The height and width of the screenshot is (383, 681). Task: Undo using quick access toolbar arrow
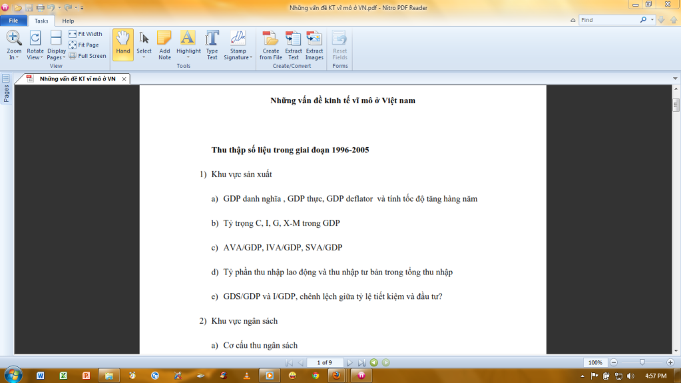click(x=51, y=7)
